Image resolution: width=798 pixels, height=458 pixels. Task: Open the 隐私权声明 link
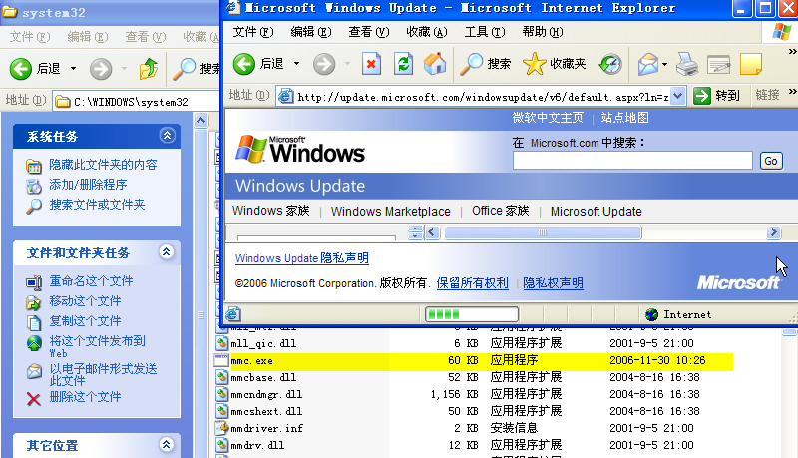[554, 283]
